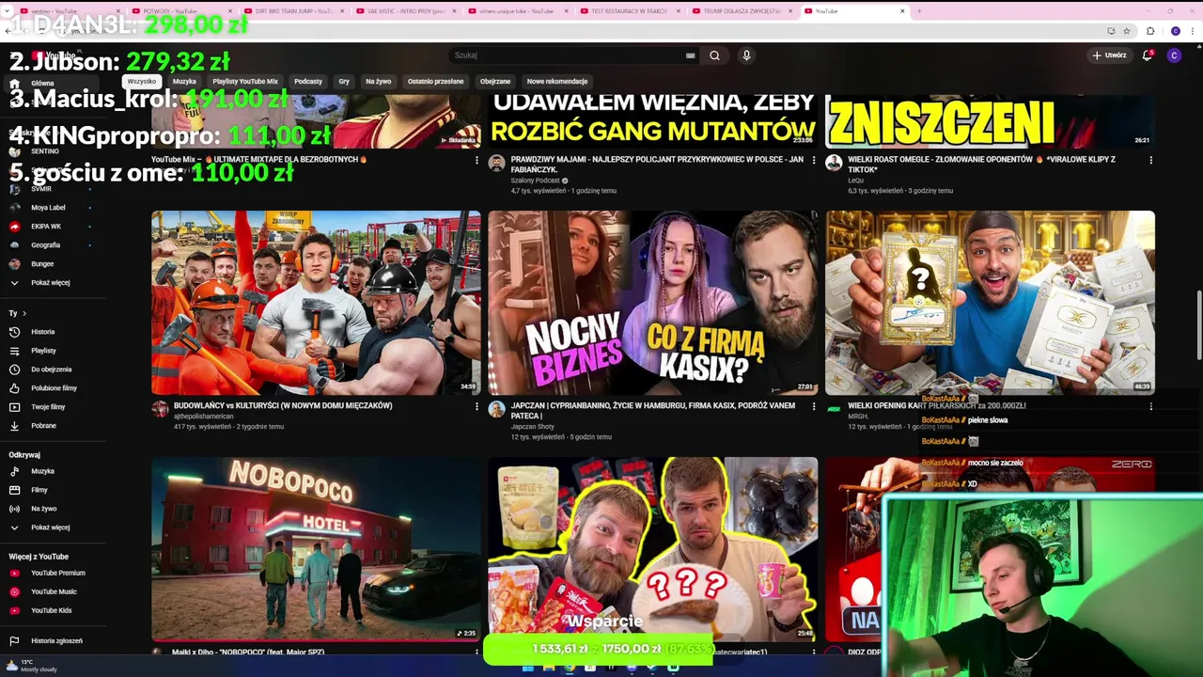Open the on-screen keyboard in search box
This screenshot has width=1203, height=677.
point(691,55)
